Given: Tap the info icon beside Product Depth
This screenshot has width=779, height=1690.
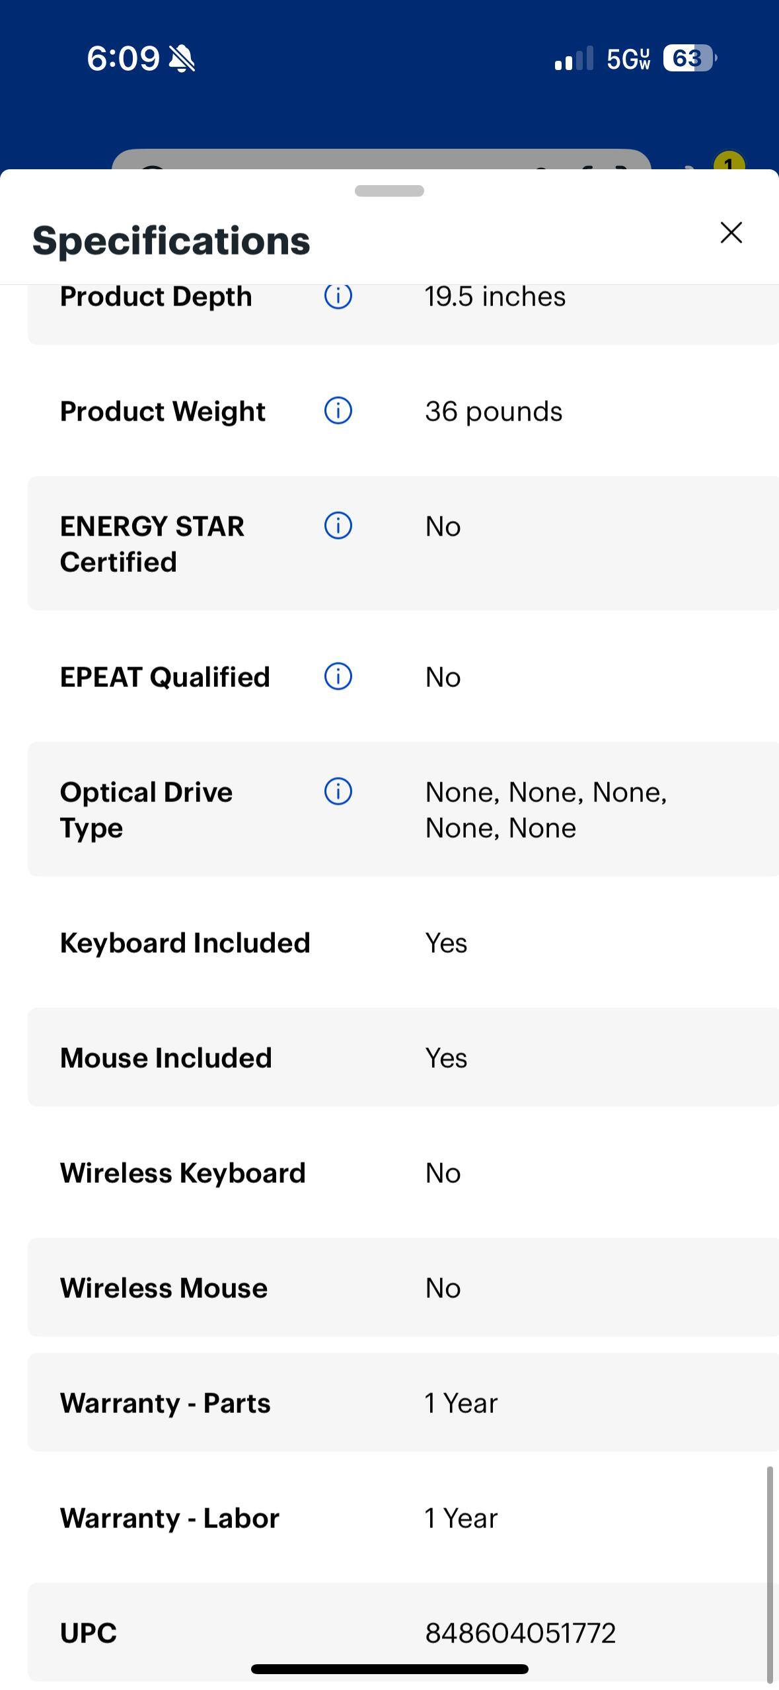Looking at the screenshot, I should 338,296.
